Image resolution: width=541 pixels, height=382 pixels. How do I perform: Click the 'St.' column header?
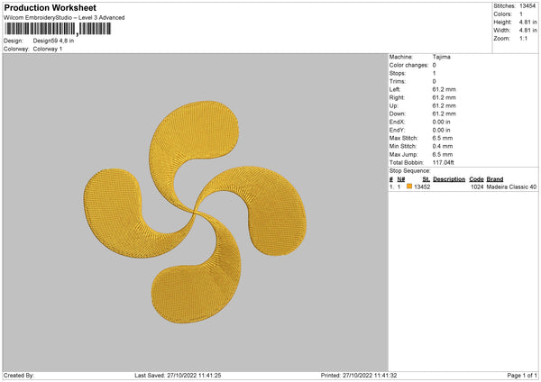[426, 179]
